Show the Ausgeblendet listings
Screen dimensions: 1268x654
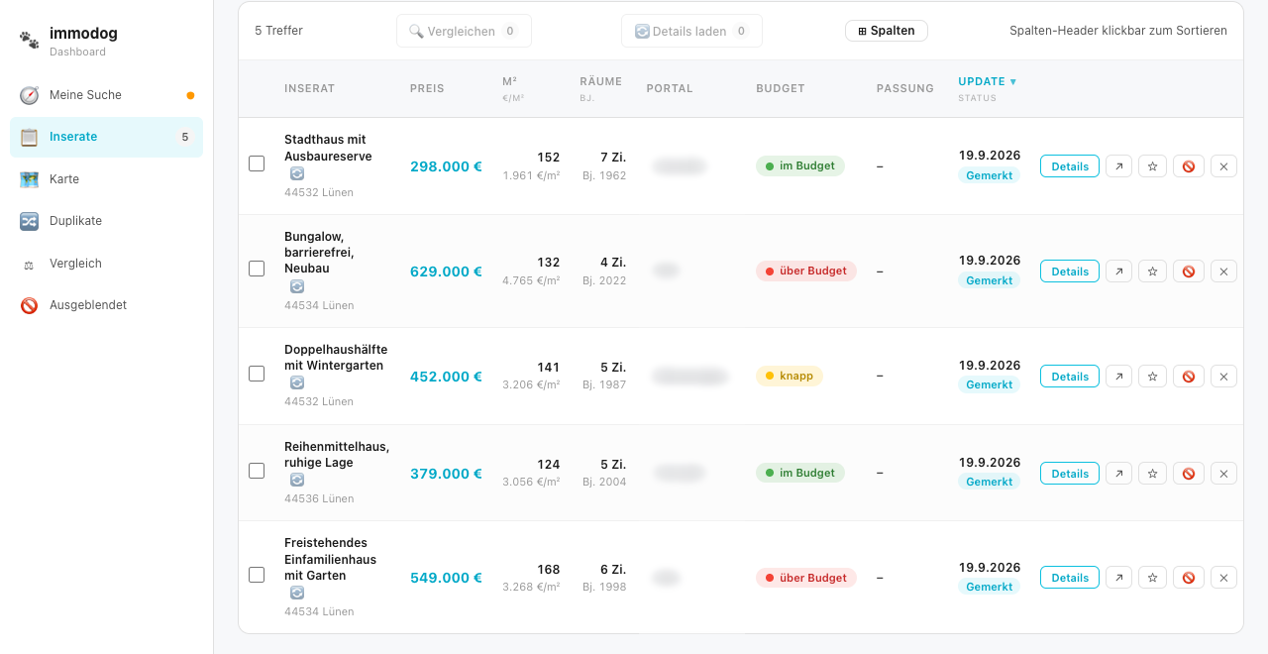106,305
